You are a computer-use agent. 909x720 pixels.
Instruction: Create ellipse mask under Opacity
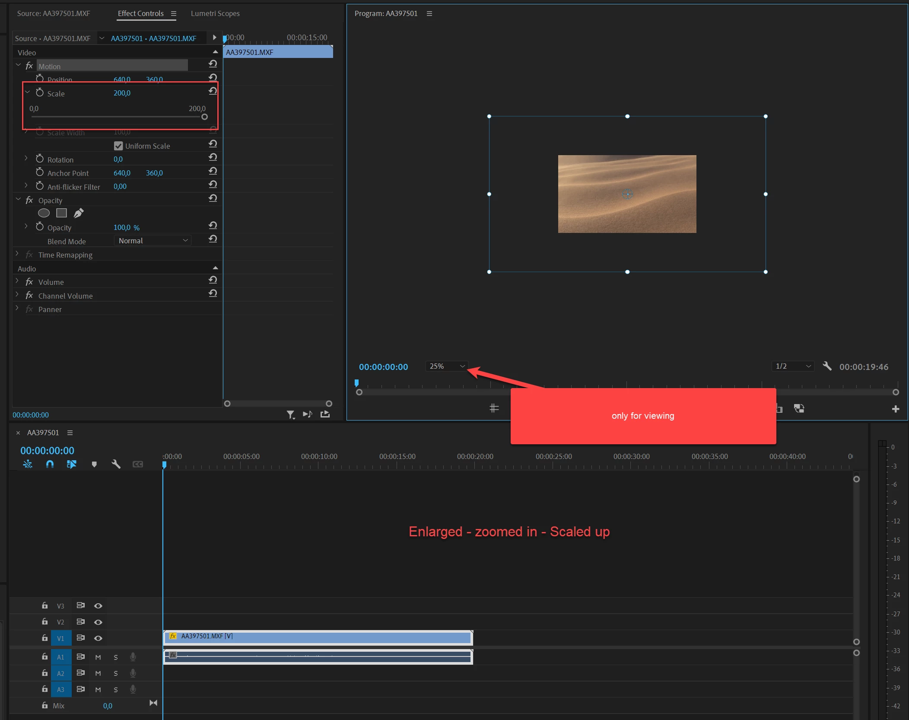click(44, 213)
